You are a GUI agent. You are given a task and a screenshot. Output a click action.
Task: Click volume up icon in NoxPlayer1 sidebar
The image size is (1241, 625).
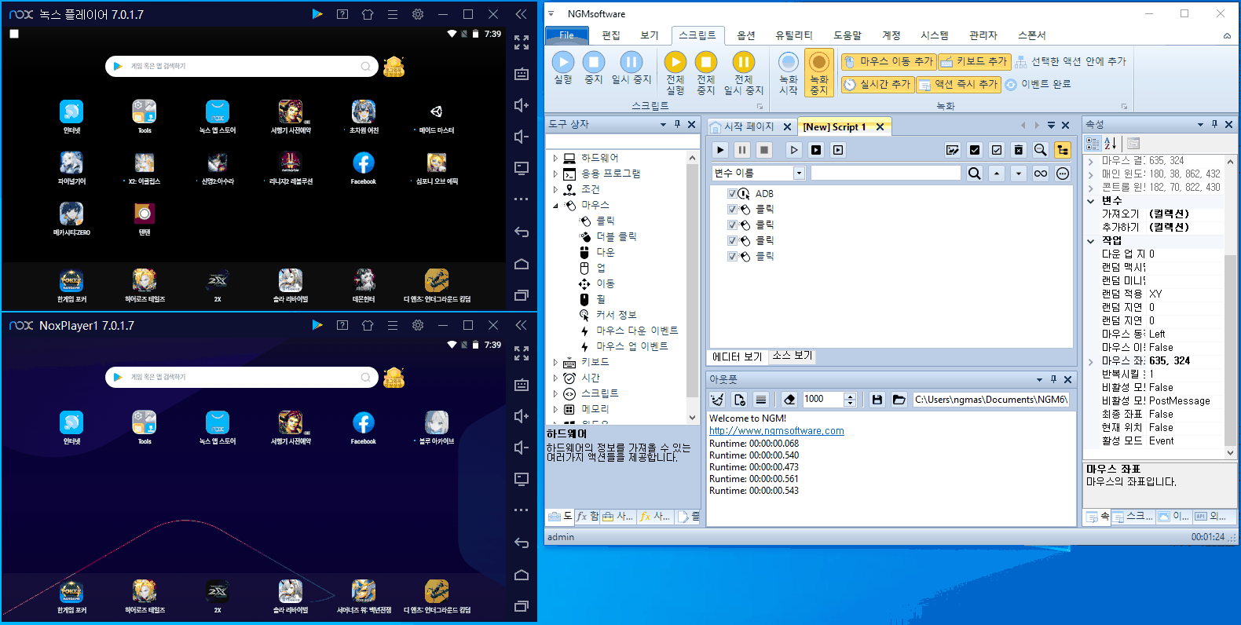(x=522, y=416)
